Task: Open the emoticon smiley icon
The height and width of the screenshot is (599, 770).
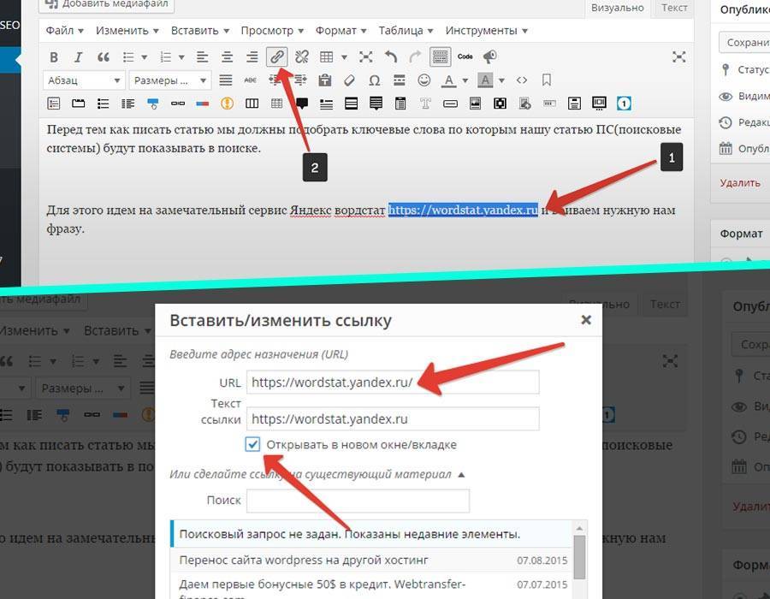Action: click(423, 80)
